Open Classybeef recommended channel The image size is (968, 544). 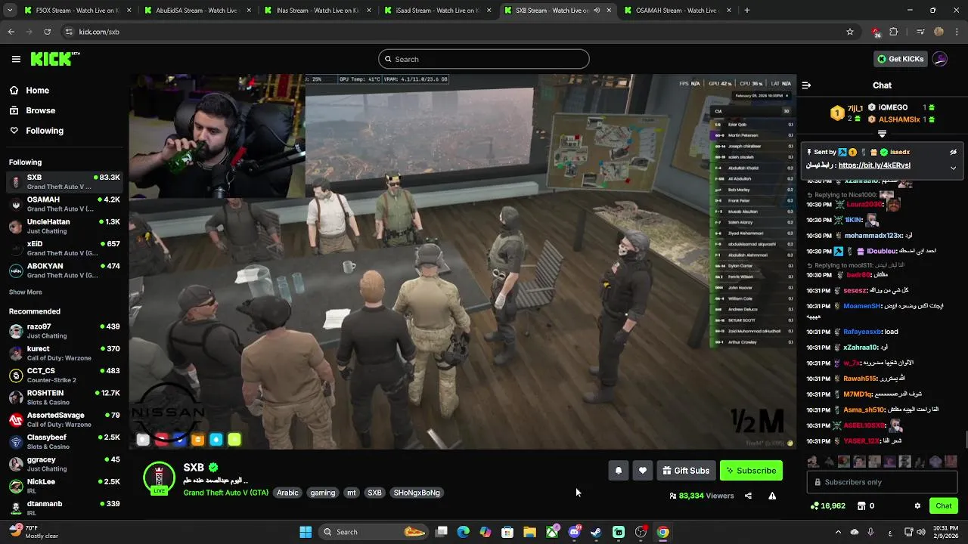point(64,442)
